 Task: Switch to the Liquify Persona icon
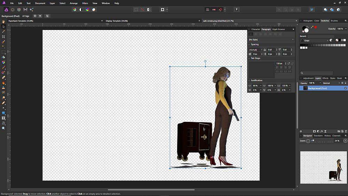pyautogui.click(x=13, y=10)
